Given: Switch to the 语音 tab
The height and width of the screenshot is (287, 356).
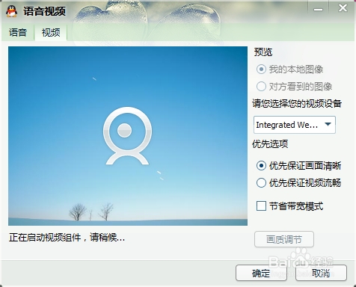Looking at the screenshot, I should [18, 32].
